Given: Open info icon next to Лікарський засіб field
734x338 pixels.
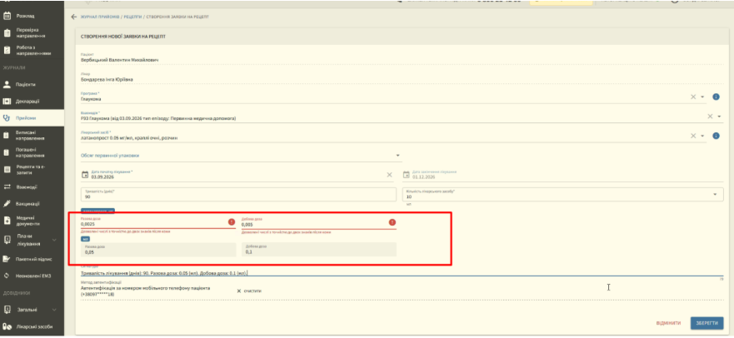Looking at the screenshot, I should pyautogui.click(x=716, y=136).
